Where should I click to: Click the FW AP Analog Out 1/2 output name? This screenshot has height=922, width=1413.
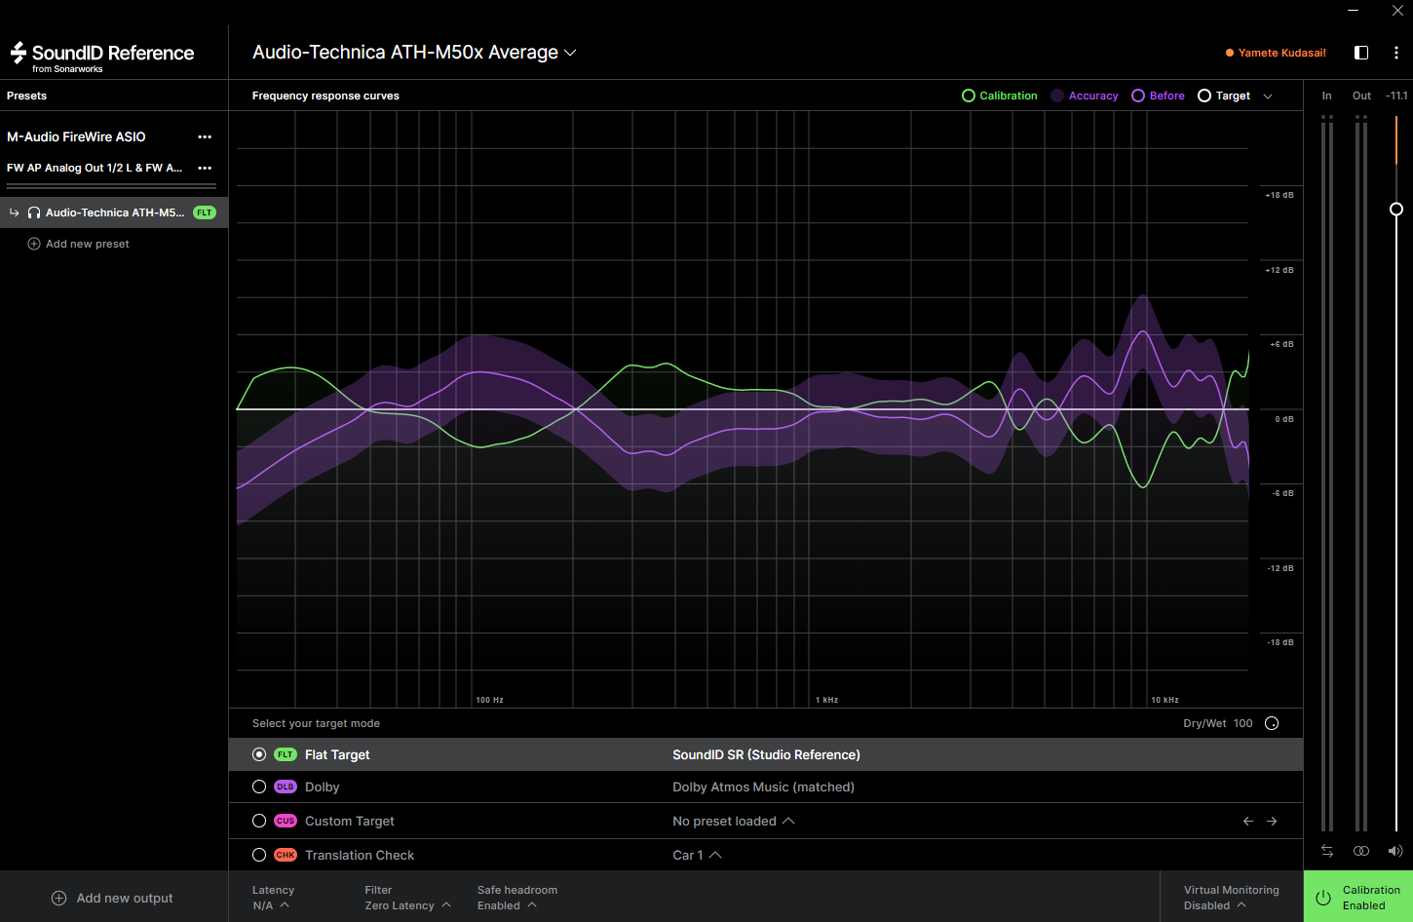pos(95,169)
